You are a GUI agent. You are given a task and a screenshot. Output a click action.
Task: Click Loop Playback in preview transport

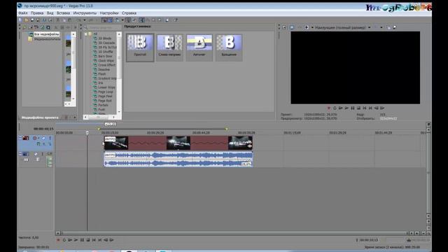(335, 108)
